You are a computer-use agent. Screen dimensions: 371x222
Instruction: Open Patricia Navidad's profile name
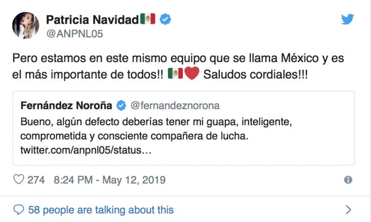pos(92,19)
